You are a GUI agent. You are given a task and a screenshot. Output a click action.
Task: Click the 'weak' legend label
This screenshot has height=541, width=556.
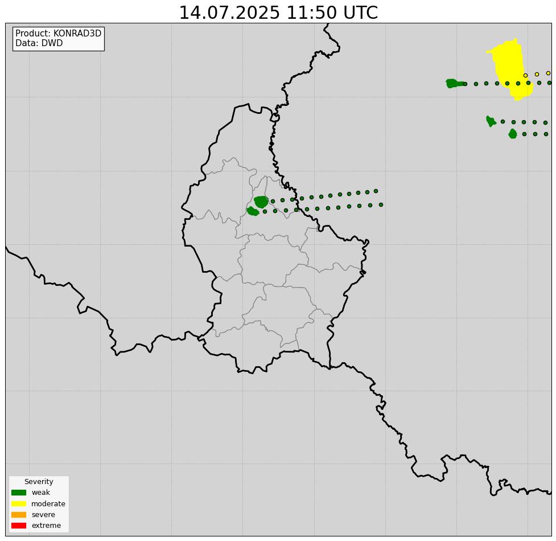pos(41,493)
